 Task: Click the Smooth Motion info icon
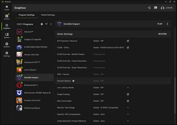[x=73, y=81]
